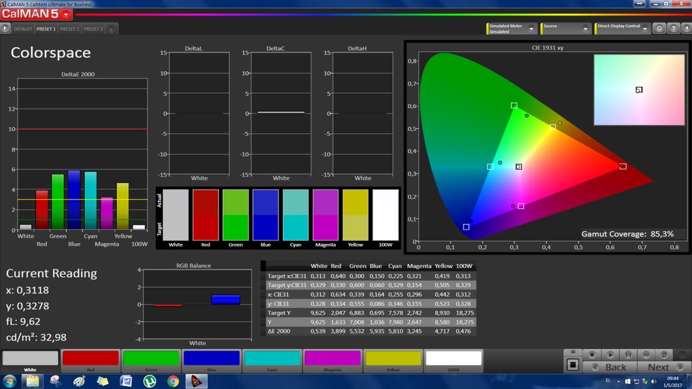Open Windows Explorer folder icon in taskbar

(x=32, y=381)
